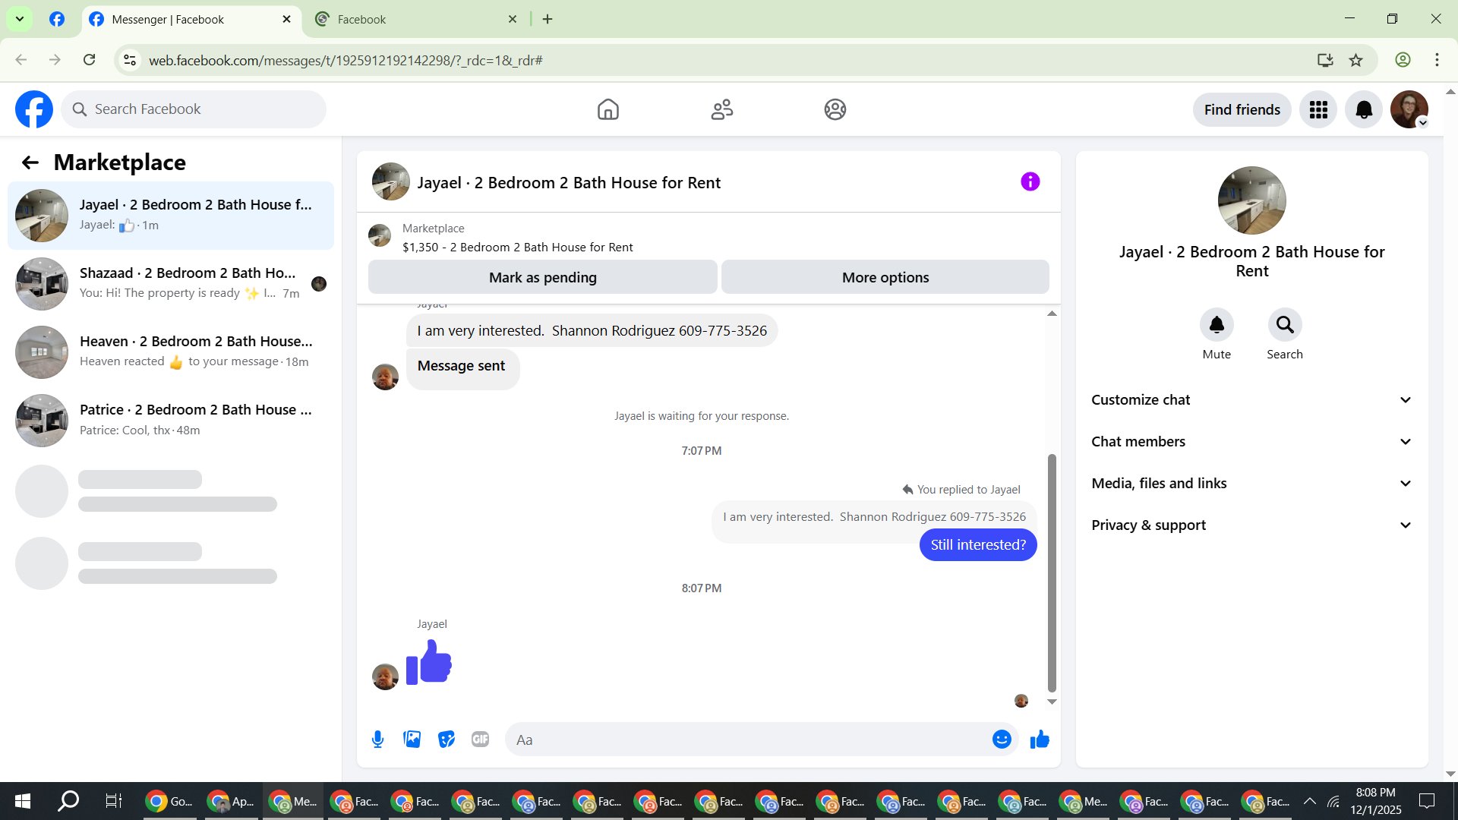Open Heaven conversation in chat list
The image size is (1458, 820).
point(171,352)
